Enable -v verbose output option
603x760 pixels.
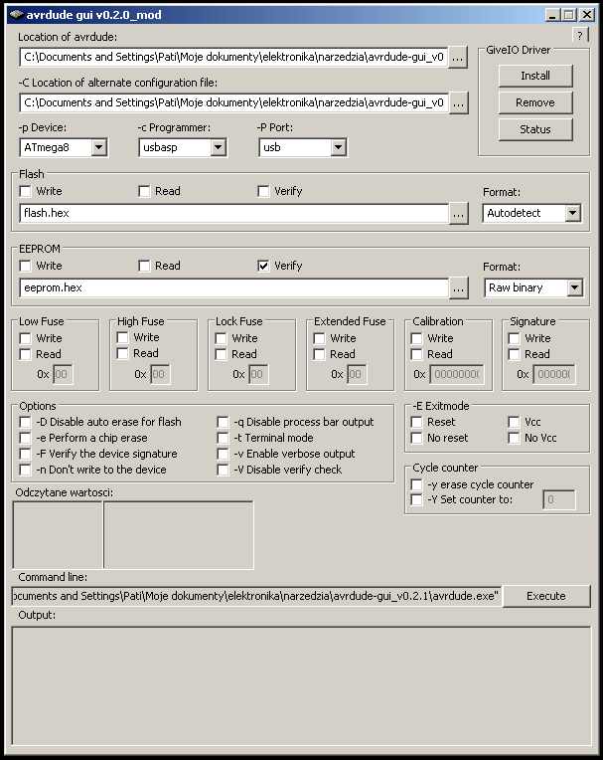(x=224, y=455)
